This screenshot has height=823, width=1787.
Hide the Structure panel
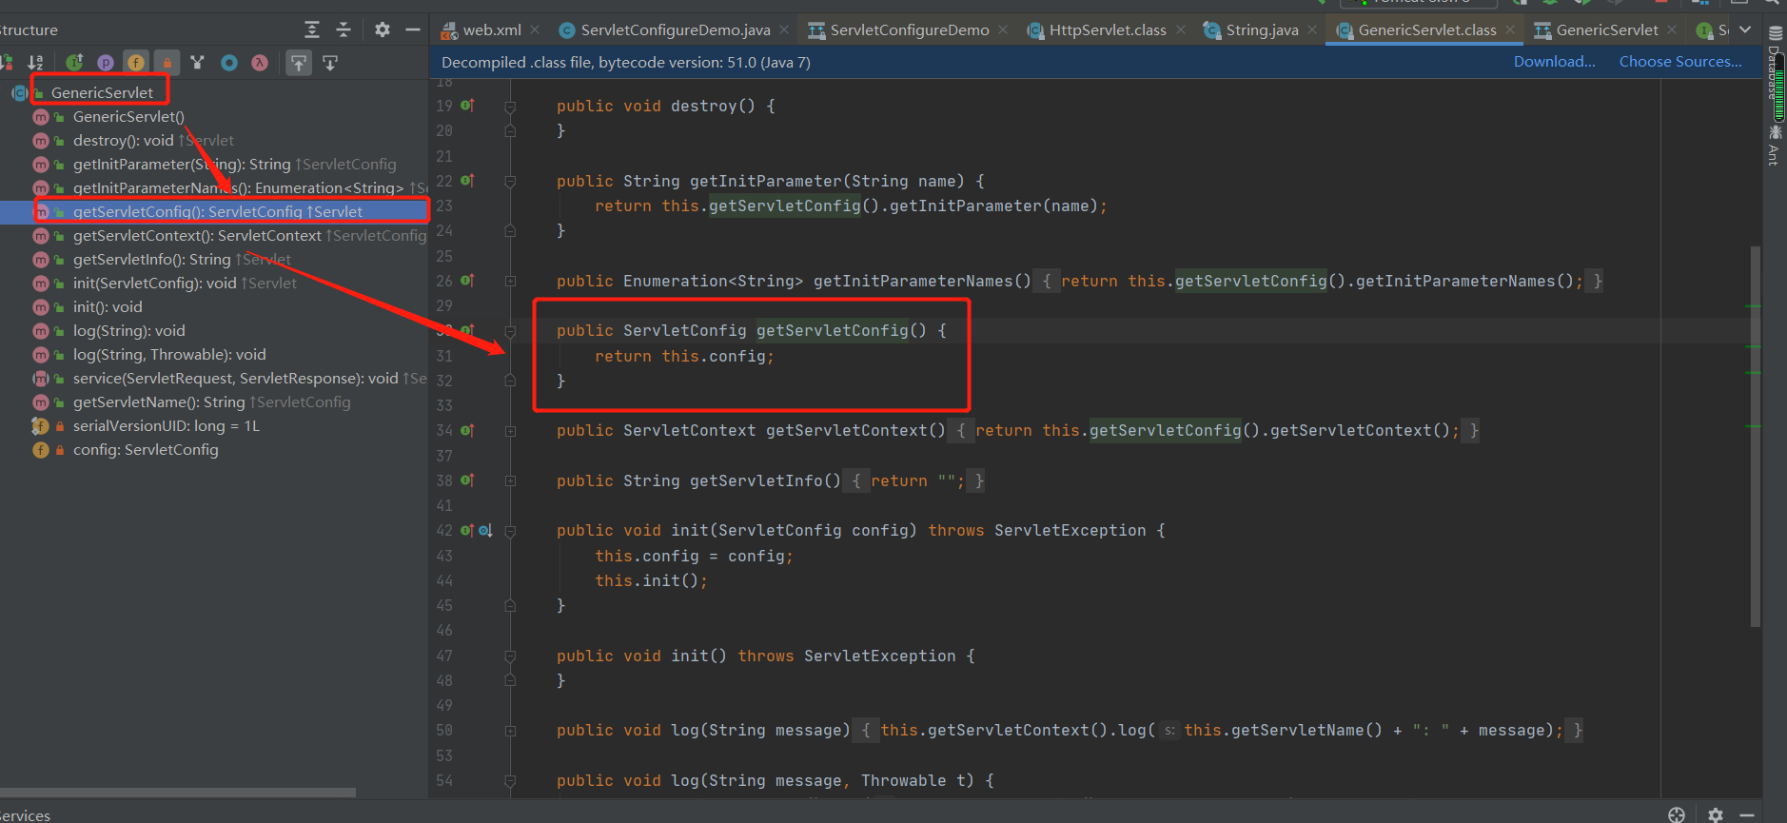(x=413, y=29)
